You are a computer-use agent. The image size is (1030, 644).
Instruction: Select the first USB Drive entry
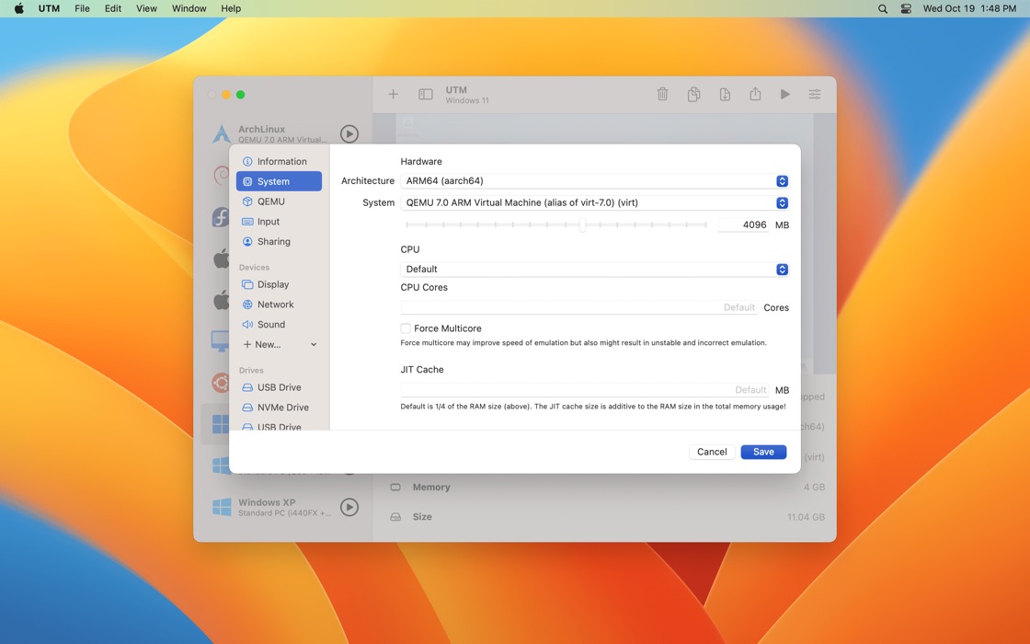(279, 387)
